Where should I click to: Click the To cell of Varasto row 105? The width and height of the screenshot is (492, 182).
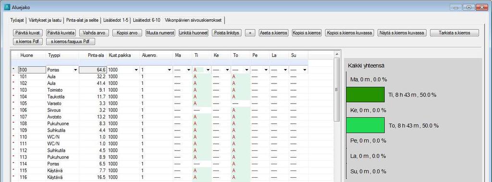240,104
